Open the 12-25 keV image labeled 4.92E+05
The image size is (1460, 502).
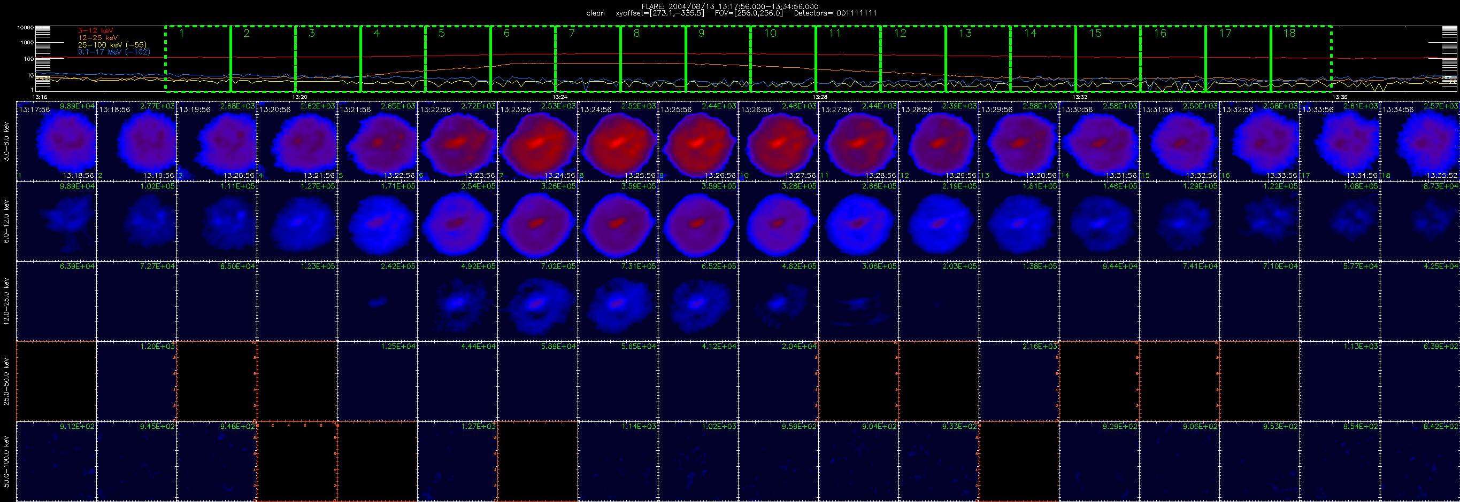pyautogui.click(x=458, y=301)
